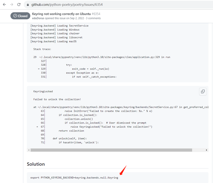Click the 'raise InitError' code line 63
The width and height of the screenshot is (213, 183).
tap(108, 111)
